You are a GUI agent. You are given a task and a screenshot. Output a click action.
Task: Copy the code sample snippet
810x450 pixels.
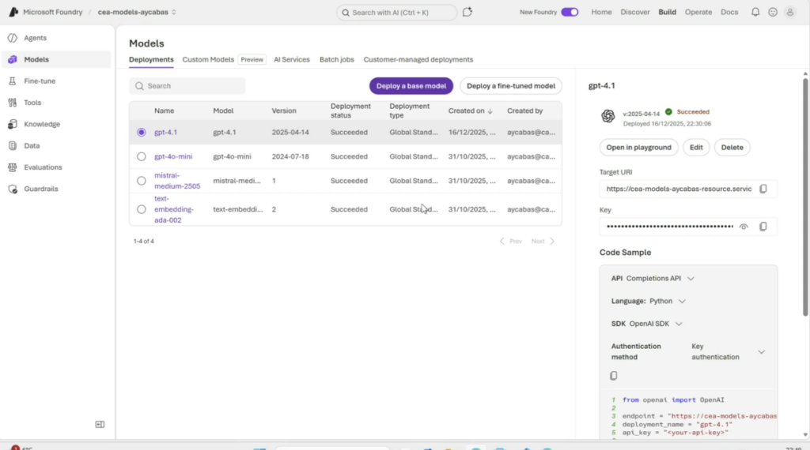(x=614, y=376)
